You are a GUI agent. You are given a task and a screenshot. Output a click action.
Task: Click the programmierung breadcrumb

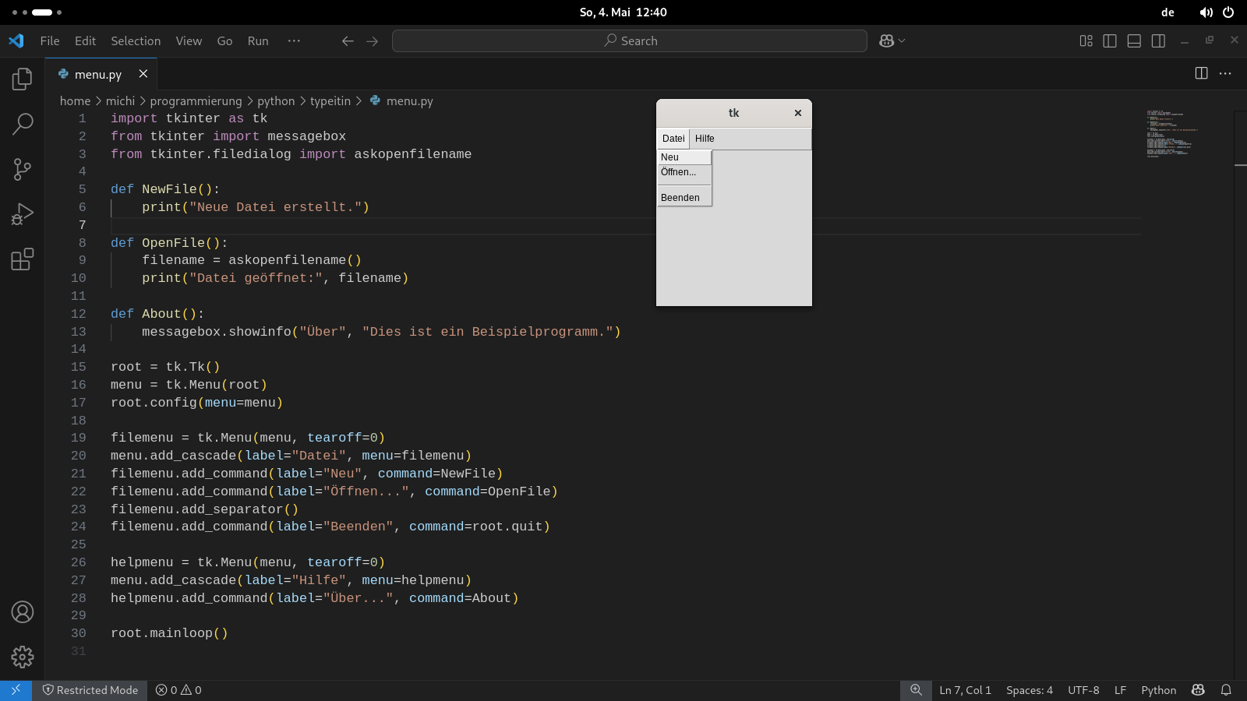196,101
